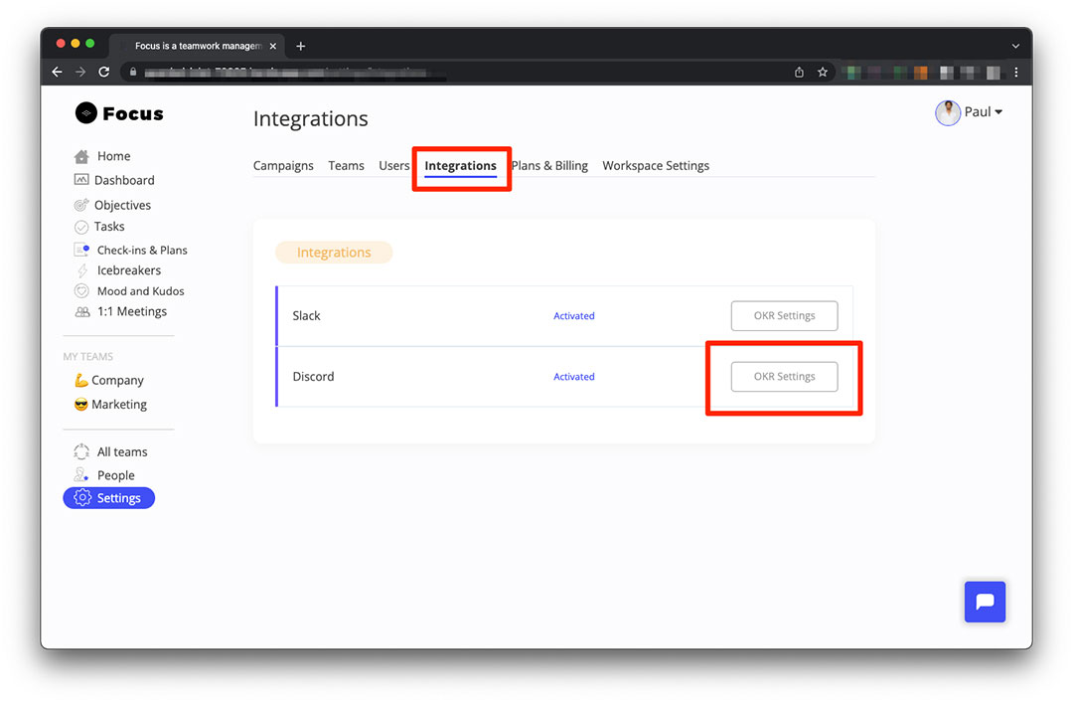Click the Tasks checkmark icon
Screen dimensions: 1073x703
[81, 227]
